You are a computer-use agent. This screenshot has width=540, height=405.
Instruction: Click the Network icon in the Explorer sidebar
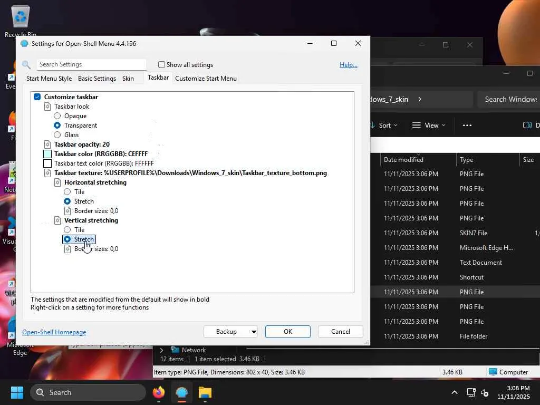(175, 350)
